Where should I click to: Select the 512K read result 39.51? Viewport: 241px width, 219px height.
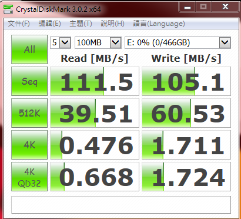click(95, 113)
